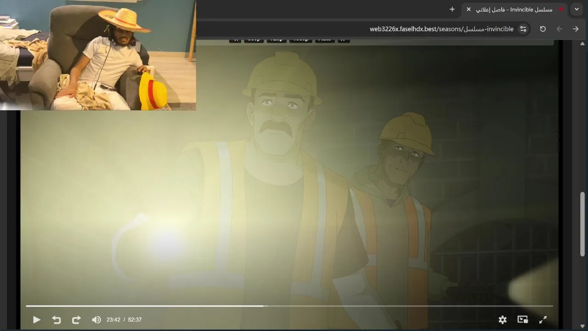This screenshot has height=331, width=588.
Task: Enter fullscreen video mode
Action: coord(543,320)
